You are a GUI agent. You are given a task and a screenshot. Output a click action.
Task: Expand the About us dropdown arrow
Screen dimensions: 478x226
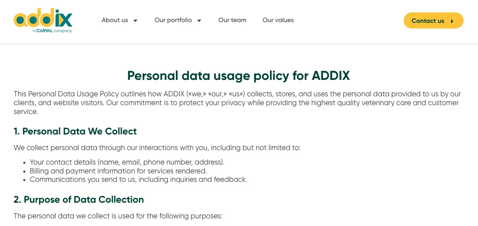point(135,21)
